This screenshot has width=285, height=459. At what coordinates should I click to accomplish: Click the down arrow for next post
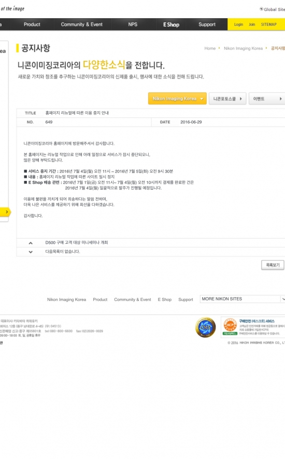(31, 252)
